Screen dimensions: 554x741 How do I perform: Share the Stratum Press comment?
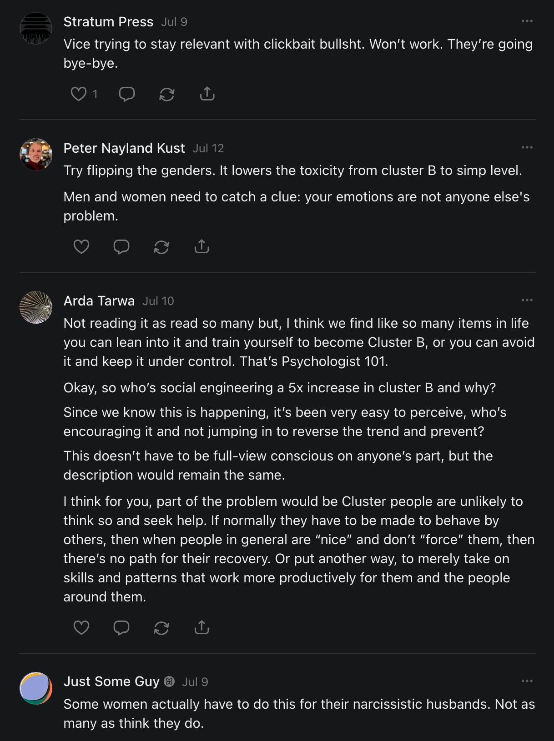[207, 94]
